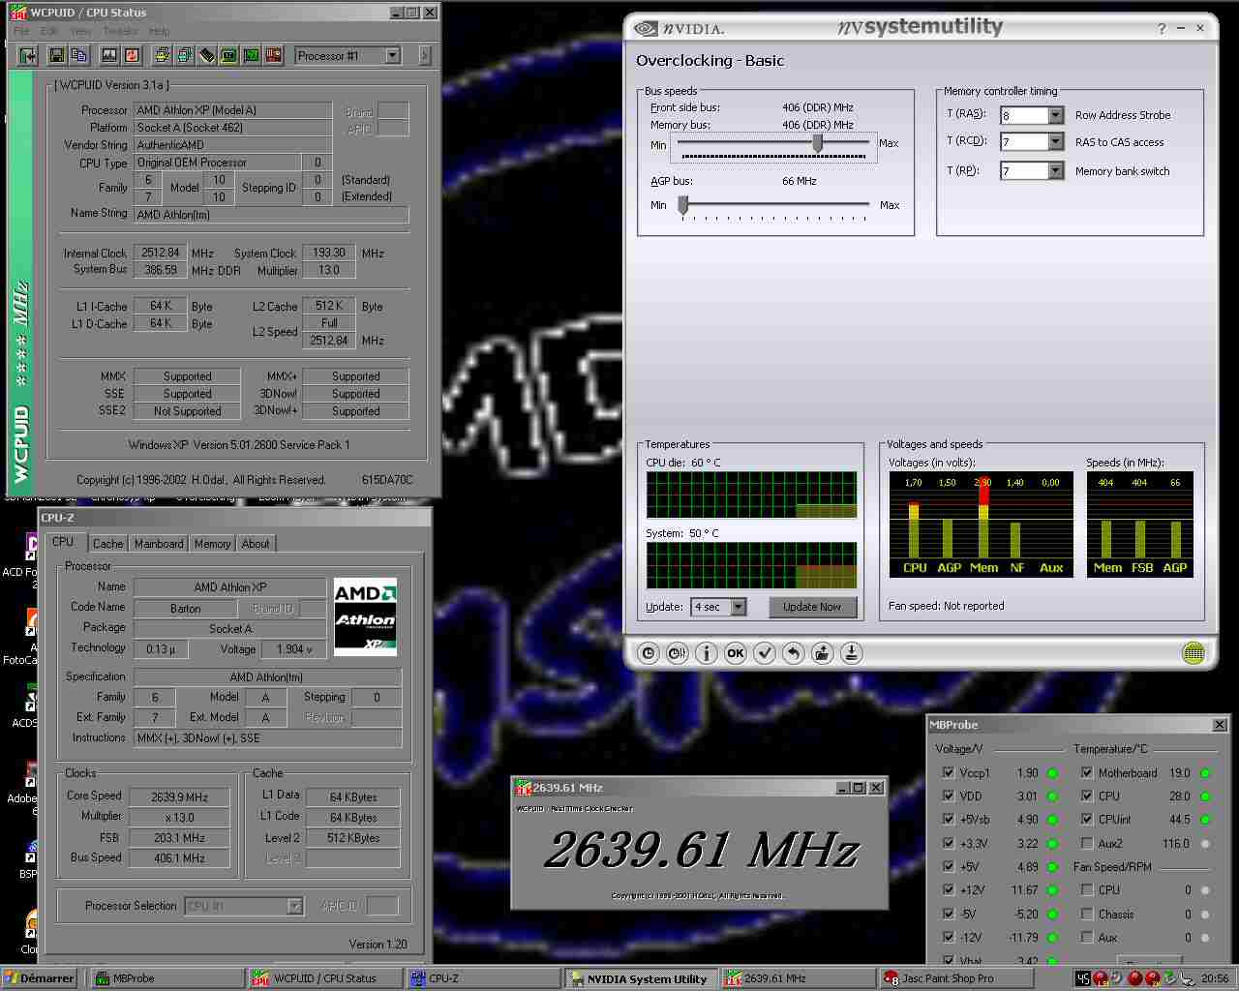
Task: Click the Core Speed 2639.9 MHz value field
Action: 179,797
